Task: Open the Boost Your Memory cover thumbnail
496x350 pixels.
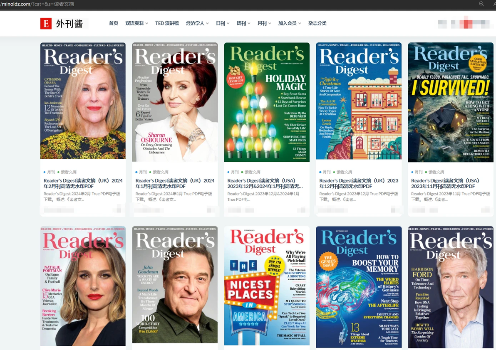Action: coord(359,287)
